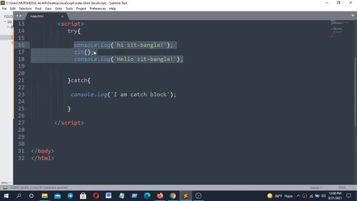The height and width of the screenshot is (201, 357).
Task: Switch to Sublime Text taskbar icon
Action: point(186,196)
